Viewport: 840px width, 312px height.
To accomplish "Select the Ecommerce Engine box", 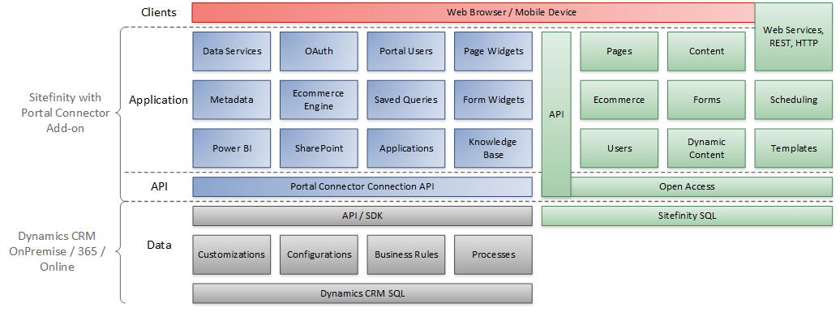I will pyautogui.click(x=319, y=100).
